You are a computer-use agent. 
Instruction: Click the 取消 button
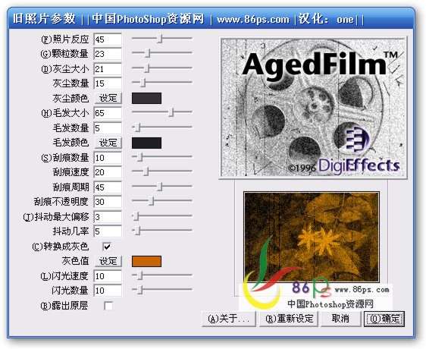tap(341, 319)
